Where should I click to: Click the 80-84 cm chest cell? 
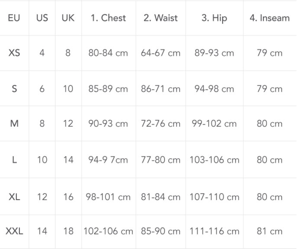109,53
